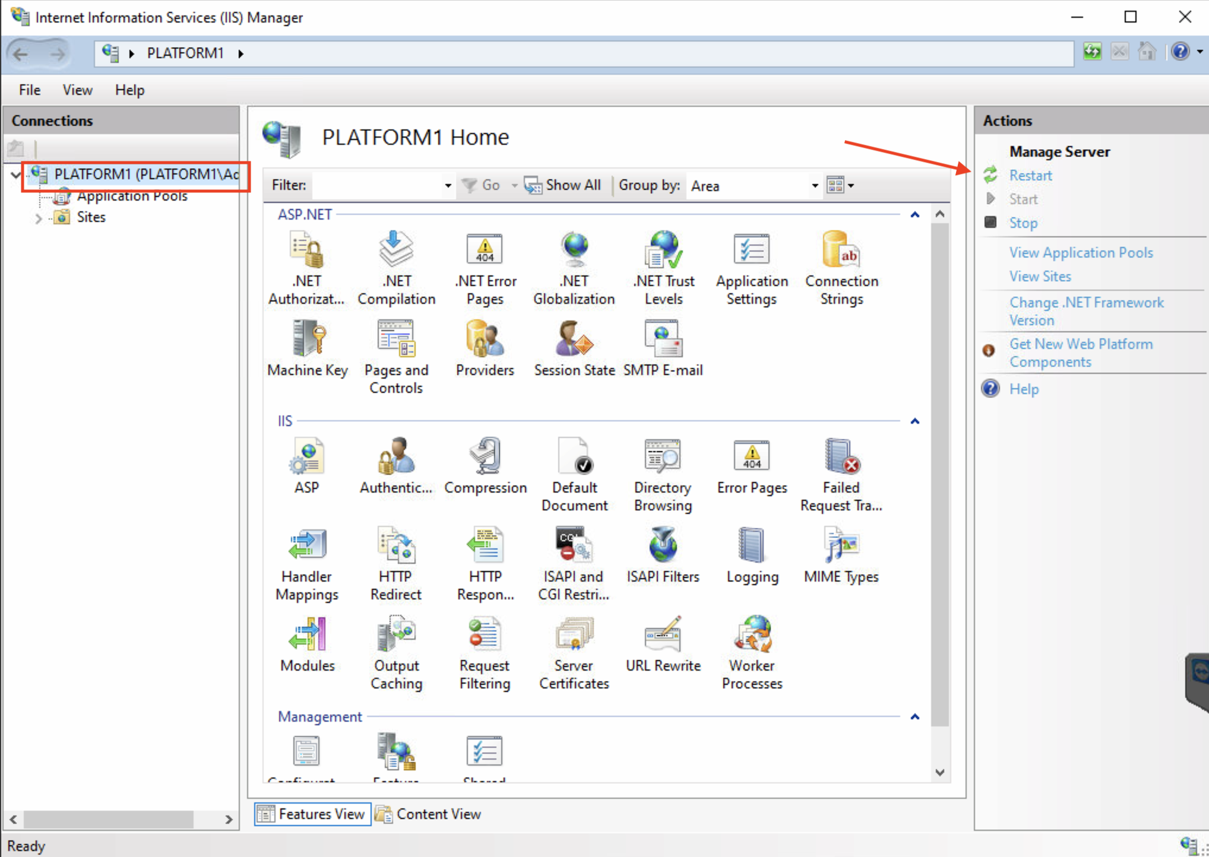The height and width of the screenshot is (857, 1209).
Task: Click features list scrollbar down arrow
Action: point(939,772)
